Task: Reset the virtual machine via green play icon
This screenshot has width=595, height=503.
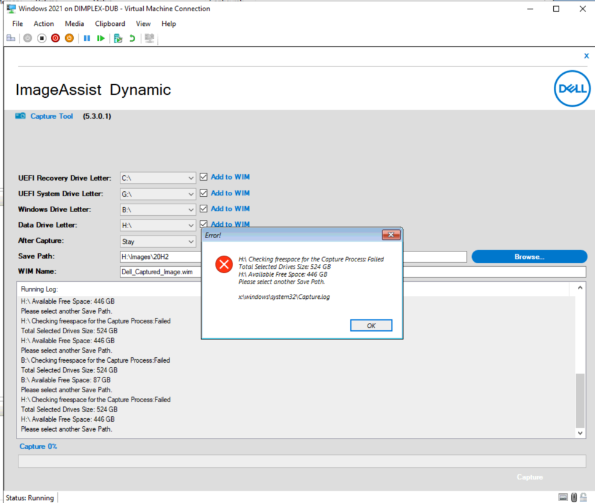Action: click(x=101, y=38)
